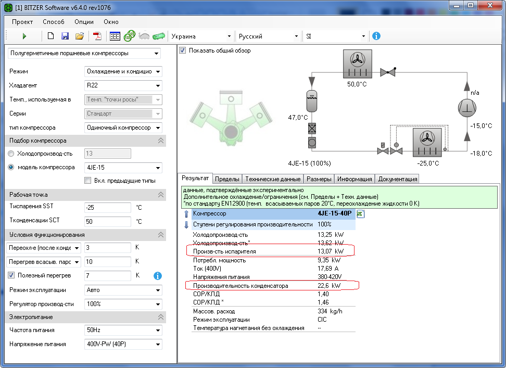
Task: Click filter drier icon in diagram
Action: coord(312,129)
